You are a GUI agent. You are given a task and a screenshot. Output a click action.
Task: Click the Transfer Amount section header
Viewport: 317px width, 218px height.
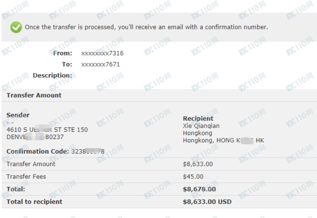pos(34,95)
